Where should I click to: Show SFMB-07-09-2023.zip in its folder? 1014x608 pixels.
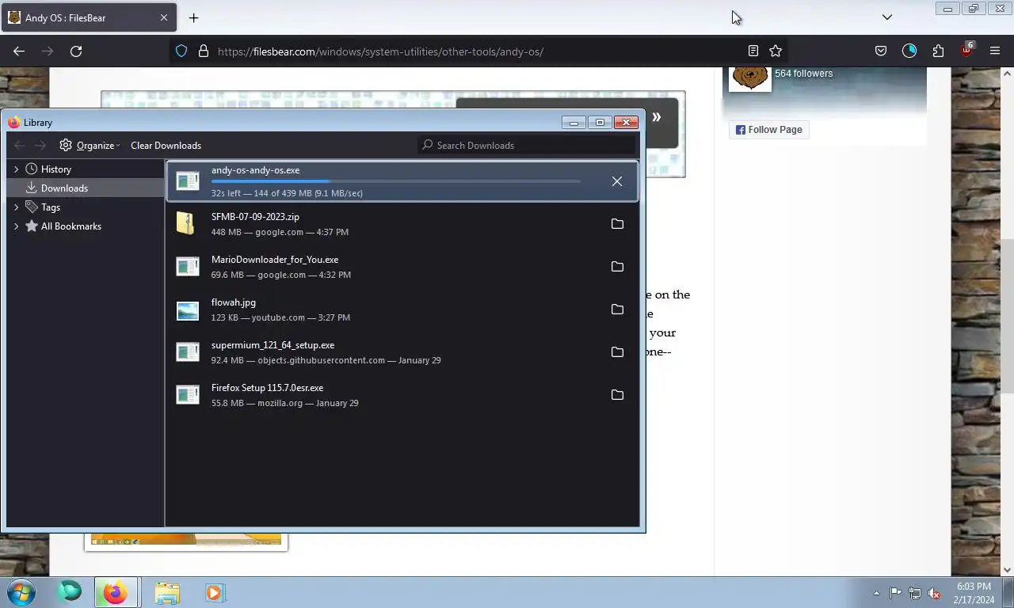617,224
